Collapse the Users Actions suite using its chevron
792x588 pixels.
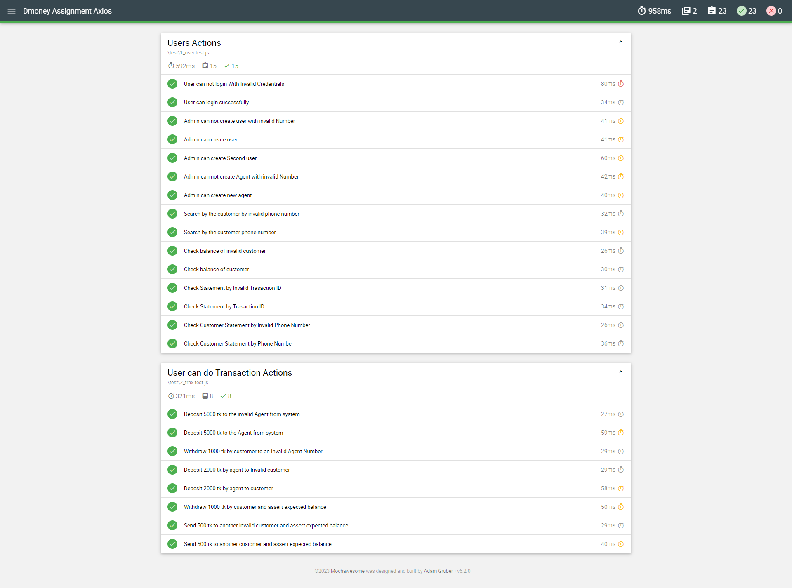(620, 42)
